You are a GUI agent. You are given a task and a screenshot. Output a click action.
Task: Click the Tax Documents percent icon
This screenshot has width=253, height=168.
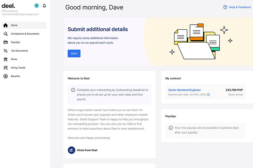click(x=6, y=51)
